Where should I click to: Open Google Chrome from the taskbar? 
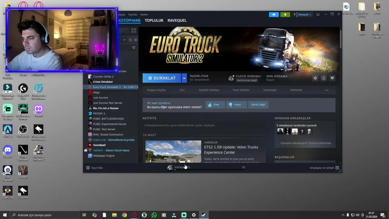[124, 215]
